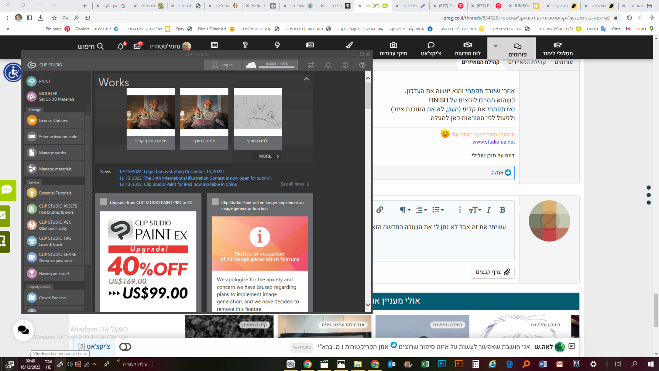Open Excel from the Windows taskbar
The image size is (659, 371).
point(425,364)
